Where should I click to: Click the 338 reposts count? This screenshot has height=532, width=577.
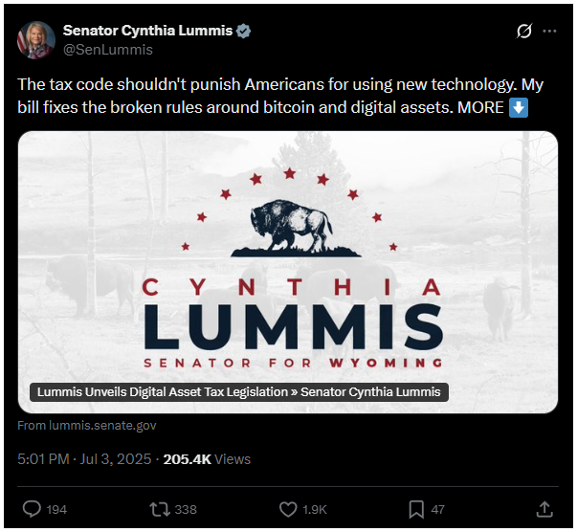click(x=186, y=509)
